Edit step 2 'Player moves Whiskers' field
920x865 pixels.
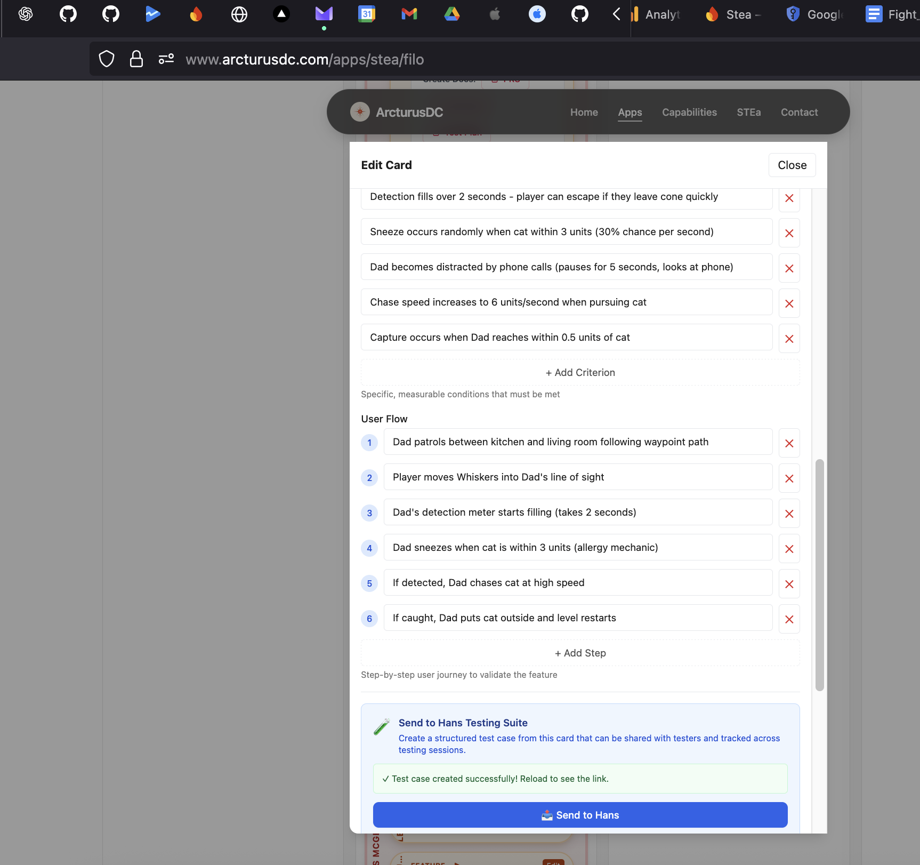tap(578, 477)
